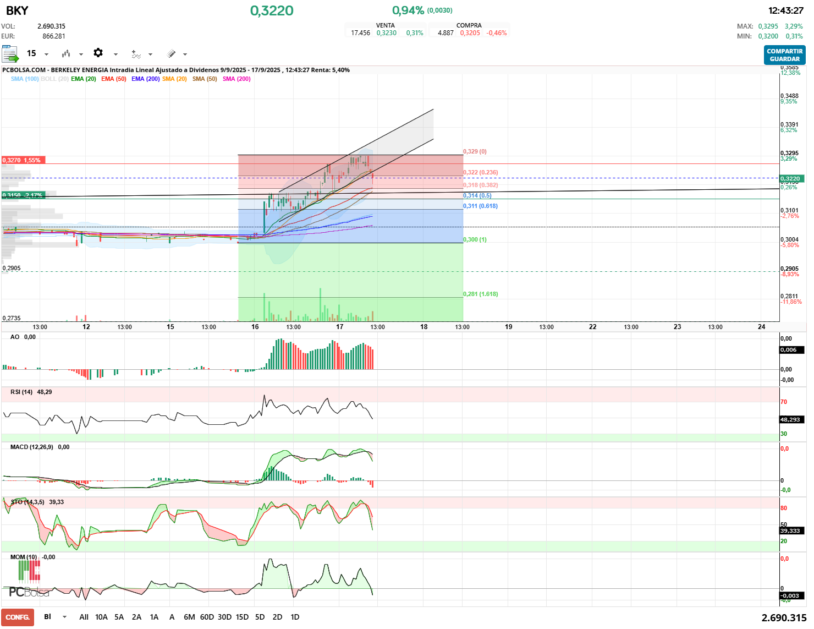This screenshot has width=814, height=629.
Task: Click the MACD (12,26,9) indicator label
Action: [x=32, y=447]
